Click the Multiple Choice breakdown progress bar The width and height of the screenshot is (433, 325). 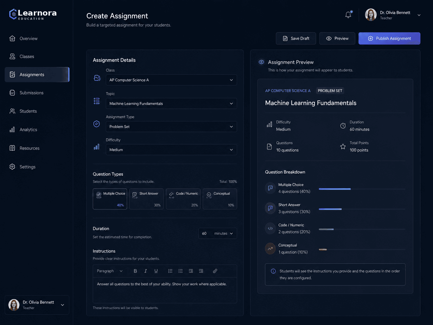362,189
